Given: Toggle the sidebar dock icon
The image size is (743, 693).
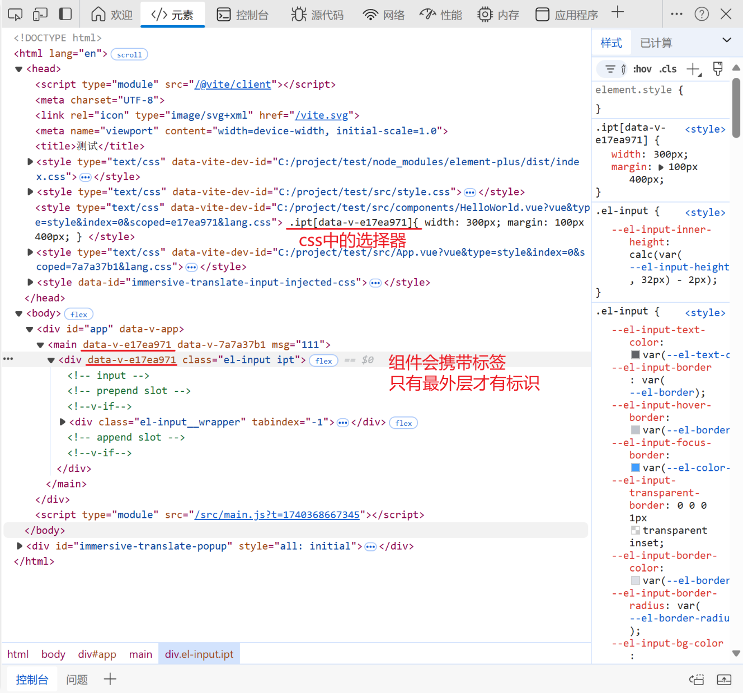Looking at the screenshot, I should click(x=65, y=14).
